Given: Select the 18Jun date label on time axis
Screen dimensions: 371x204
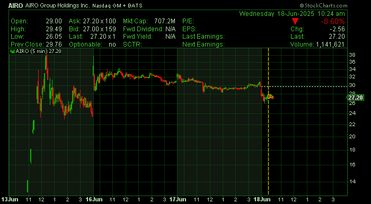Looking at the screenshot, I should tap(261, 199).
